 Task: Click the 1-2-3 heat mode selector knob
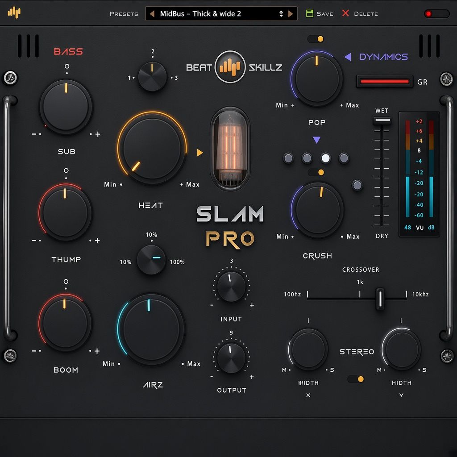153,77
